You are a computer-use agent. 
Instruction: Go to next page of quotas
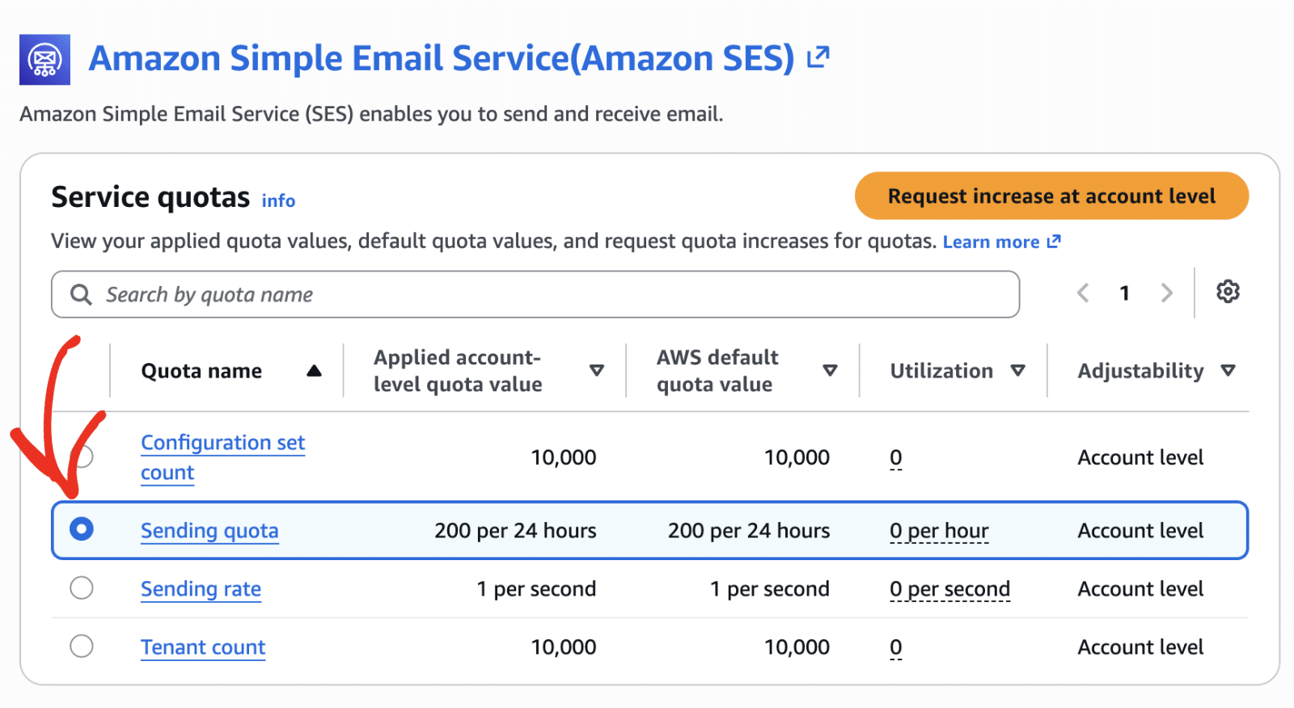coord(1166,293)
